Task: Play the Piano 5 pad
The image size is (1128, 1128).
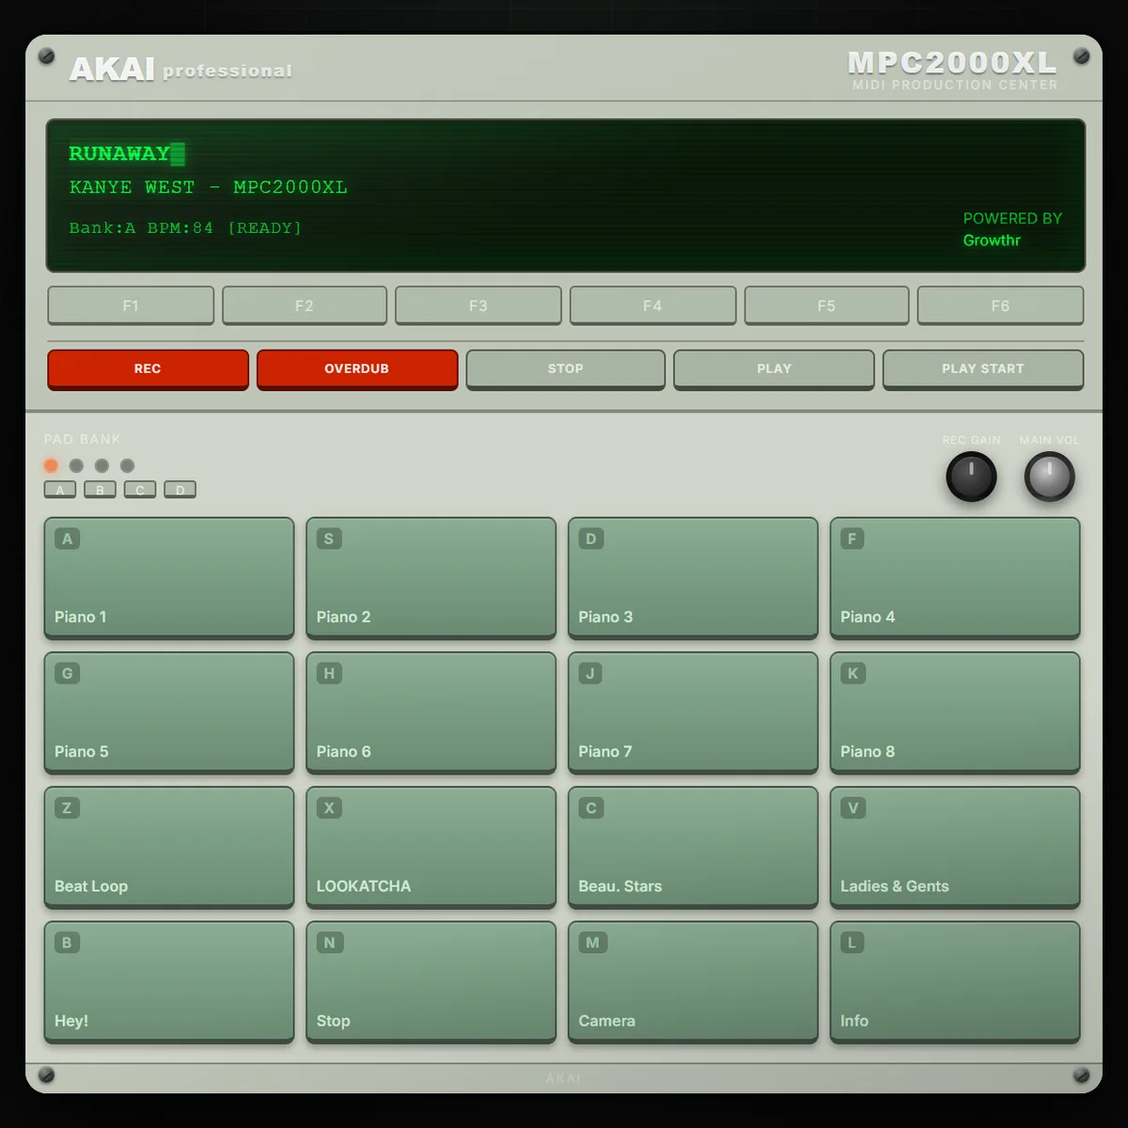Action: tap(169, 712)
